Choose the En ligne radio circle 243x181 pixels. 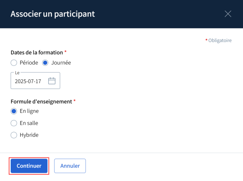click(x=14, y=111)
